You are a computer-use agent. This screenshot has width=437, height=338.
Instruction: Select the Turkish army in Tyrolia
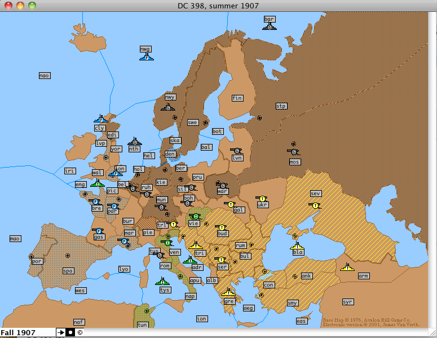click(x=173, y=224)
